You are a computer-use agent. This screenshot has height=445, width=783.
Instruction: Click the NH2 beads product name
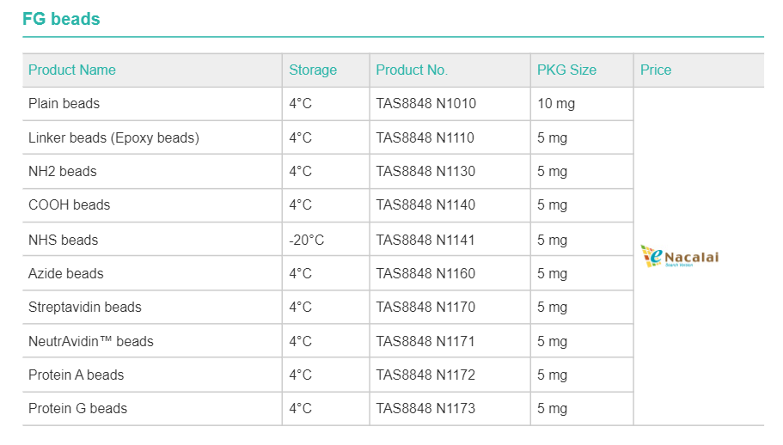click(x=63, y=172)
